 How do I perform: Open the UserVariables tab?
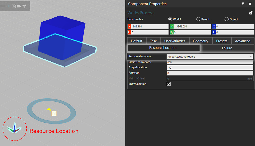175,41
